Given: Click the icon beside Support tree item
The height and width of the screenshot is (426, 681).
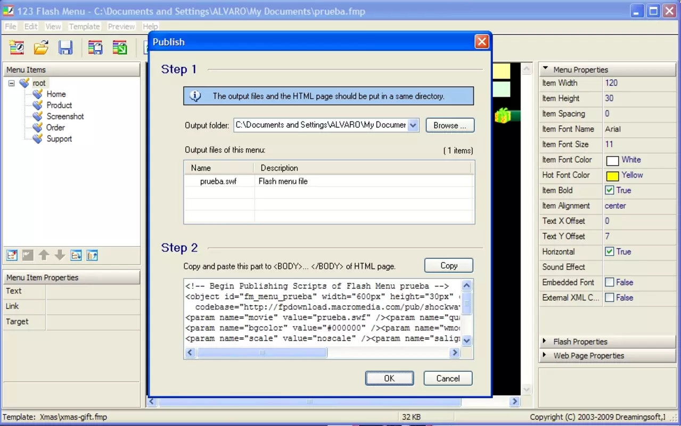Looking at the screenshot, I should (37, 138).
